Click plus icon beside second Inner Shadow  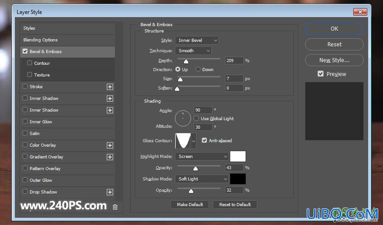point(110,110)
